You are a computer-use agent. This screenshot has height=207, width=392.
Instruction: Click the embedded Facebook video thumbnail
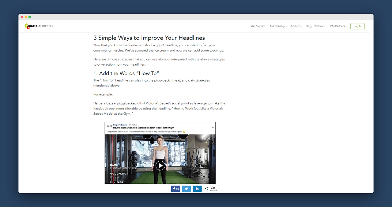coord(160,159)
